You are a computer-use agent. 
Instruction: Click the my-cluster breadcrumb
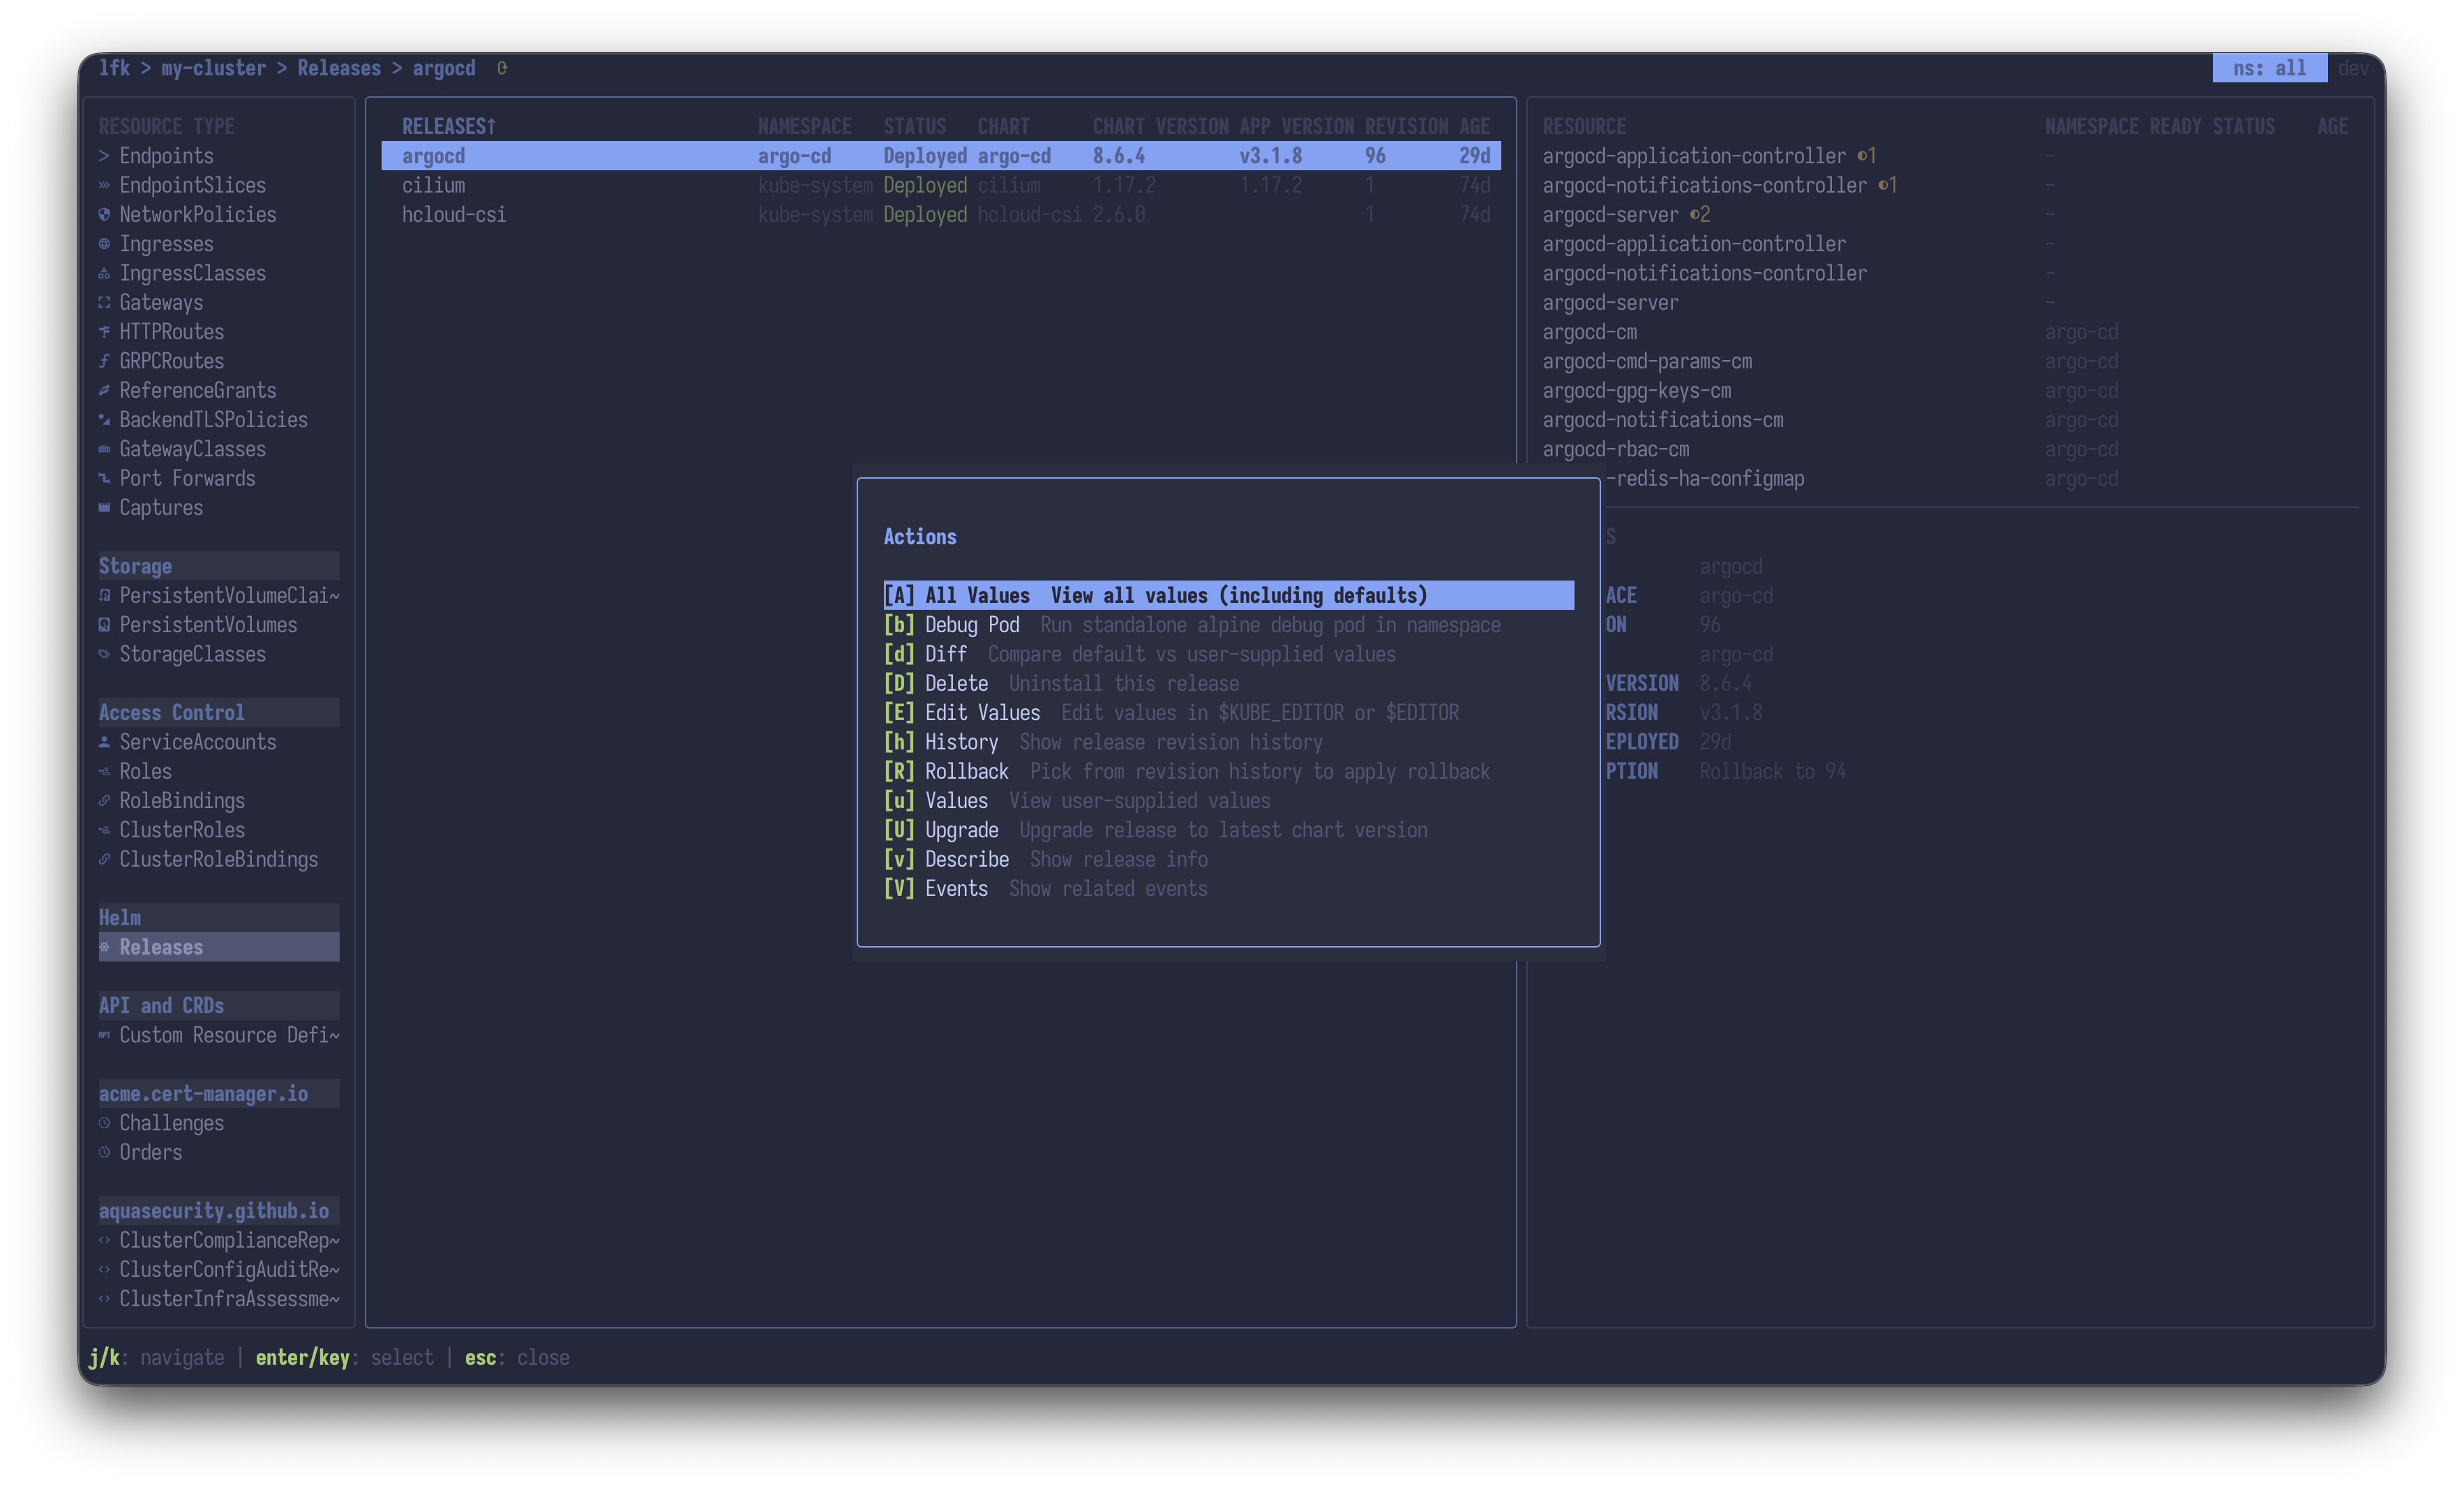click(x=213, y=68)
